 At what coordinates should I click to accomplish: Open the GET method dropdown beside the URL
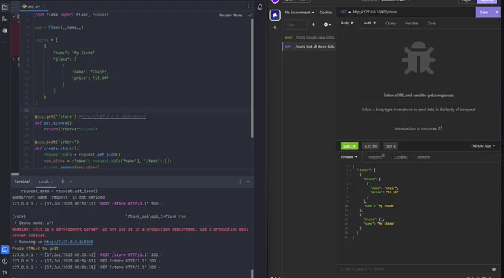pyautogui.click(x=345, y=12)
